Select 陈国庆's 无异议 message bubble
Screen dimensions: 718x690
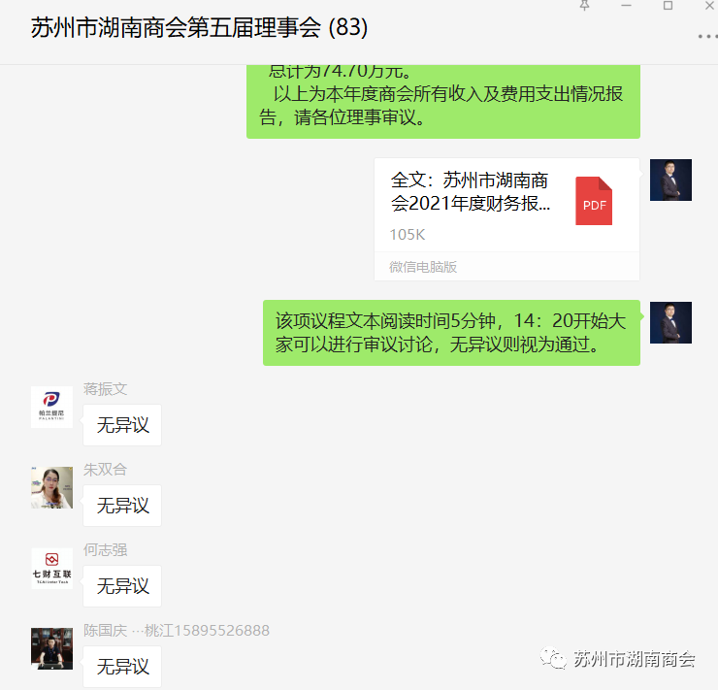coord(122,667)
